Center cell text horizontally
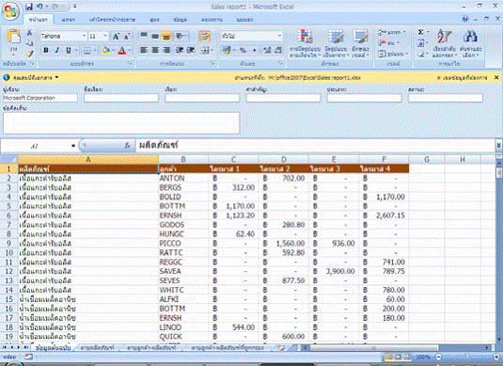This screenshot has width=503, height=366. pyautogui.click(x=155, y=50)
